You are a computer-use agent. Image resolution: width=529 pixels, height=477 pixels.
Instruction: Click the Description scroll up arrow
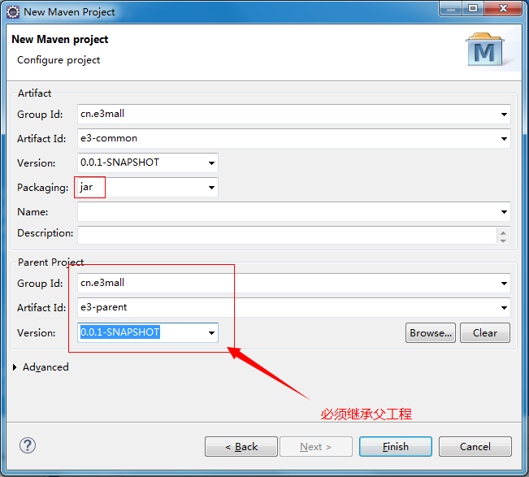pos(503,232)
